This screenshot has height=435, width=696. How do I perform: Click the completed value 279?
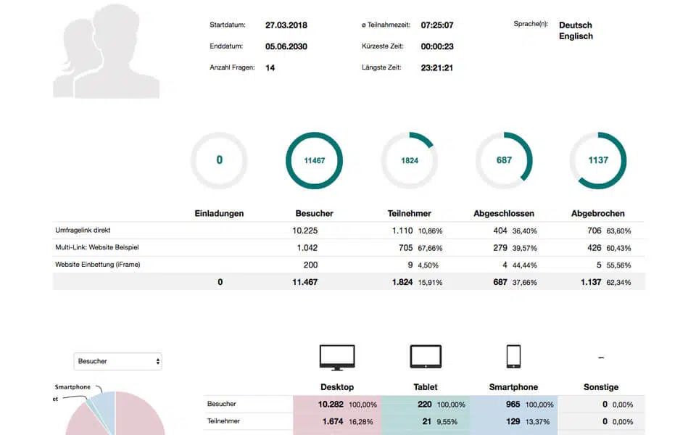pyautogui.click(x=500, y=248)
